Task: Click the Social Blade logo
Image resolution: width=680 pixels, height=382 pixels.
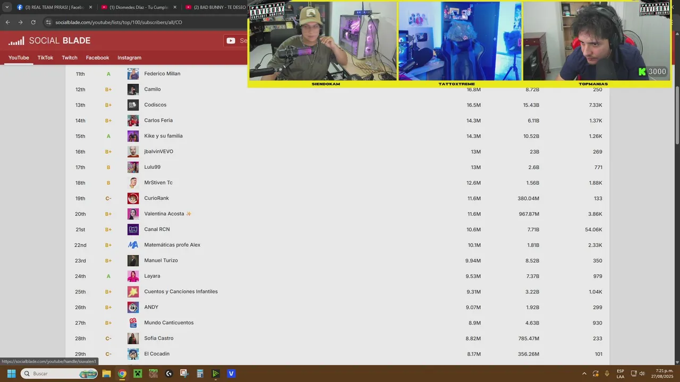Action: click(49, 41)
